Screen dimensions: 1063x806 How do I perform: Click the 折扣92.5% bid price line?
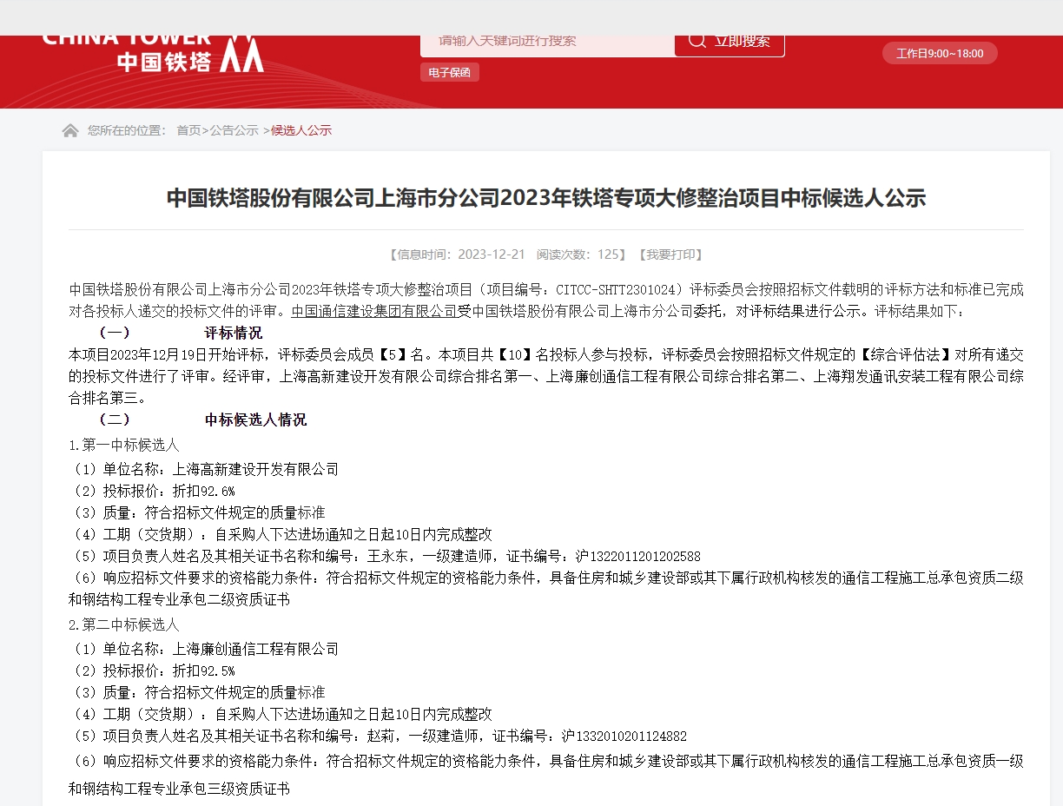[152, 671]
